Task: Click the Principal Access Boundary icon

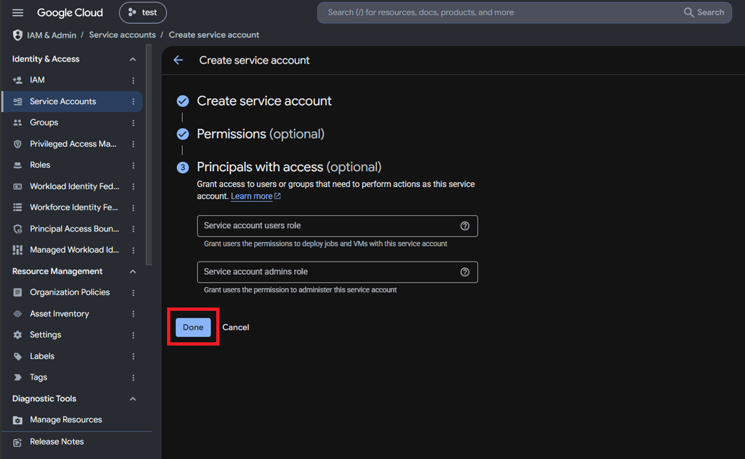Action: [18, 229]
